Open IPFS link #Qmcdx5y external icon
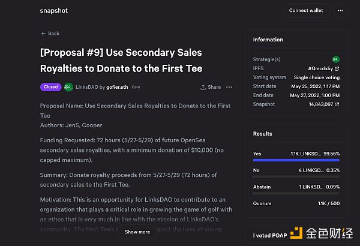This screenshot has width=360, height=246. [x=337, y=68]
